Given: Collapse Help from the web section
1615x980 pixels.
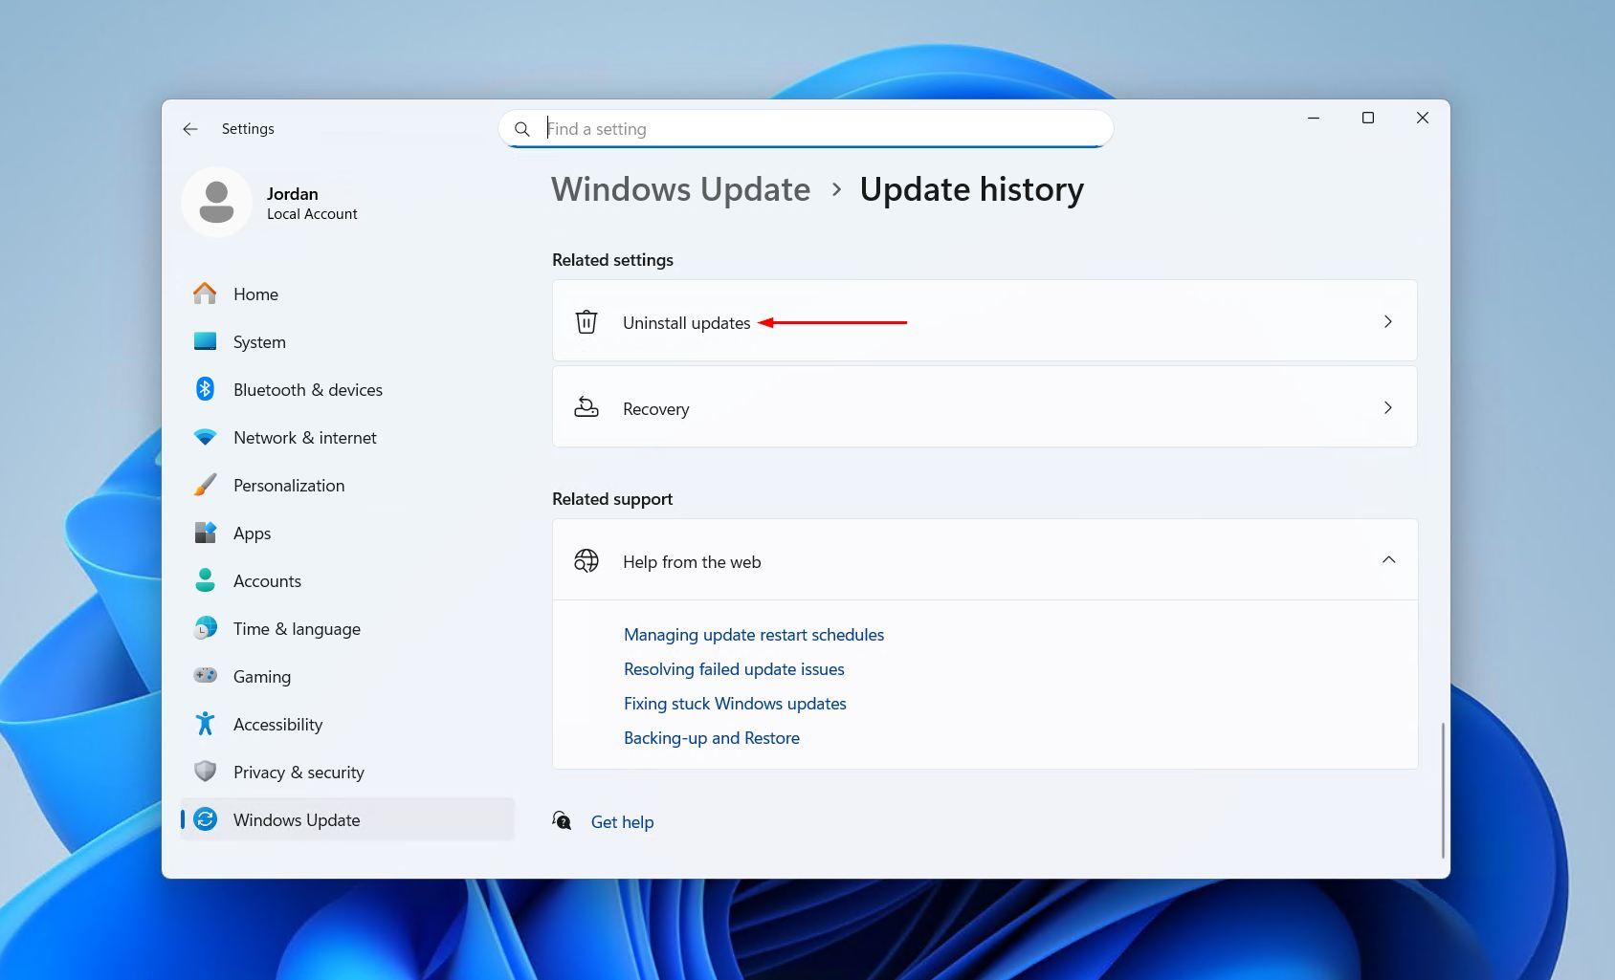Looking at the screenshot, I should click(x=1388, y=559).
